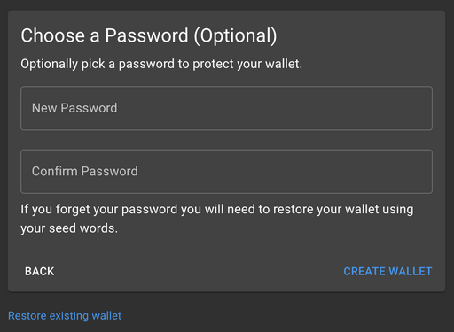Click the Confirm Password placeholder label
454x332 pixels.
(x=85, y=172)
